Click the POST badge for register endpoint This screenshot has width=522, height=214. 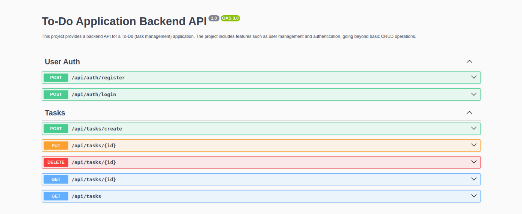pyautogui.click(x=56, y=78)
